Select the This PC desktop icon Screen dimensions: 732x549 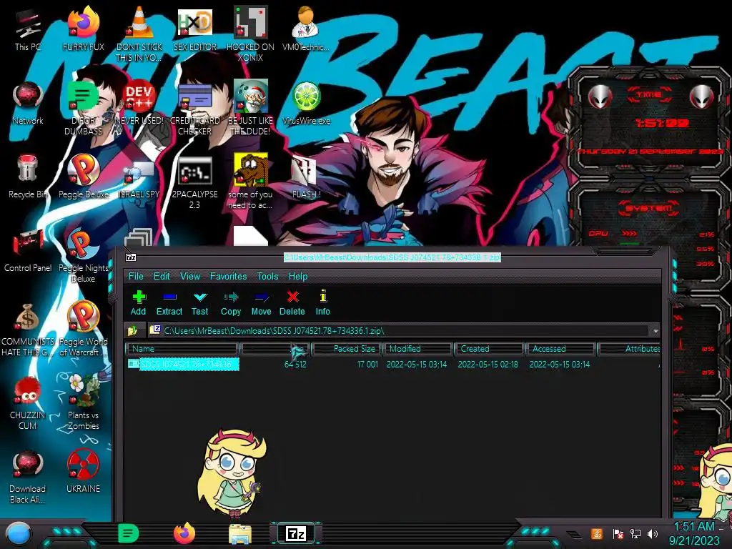pyautogui.click(x=28, y=30)
